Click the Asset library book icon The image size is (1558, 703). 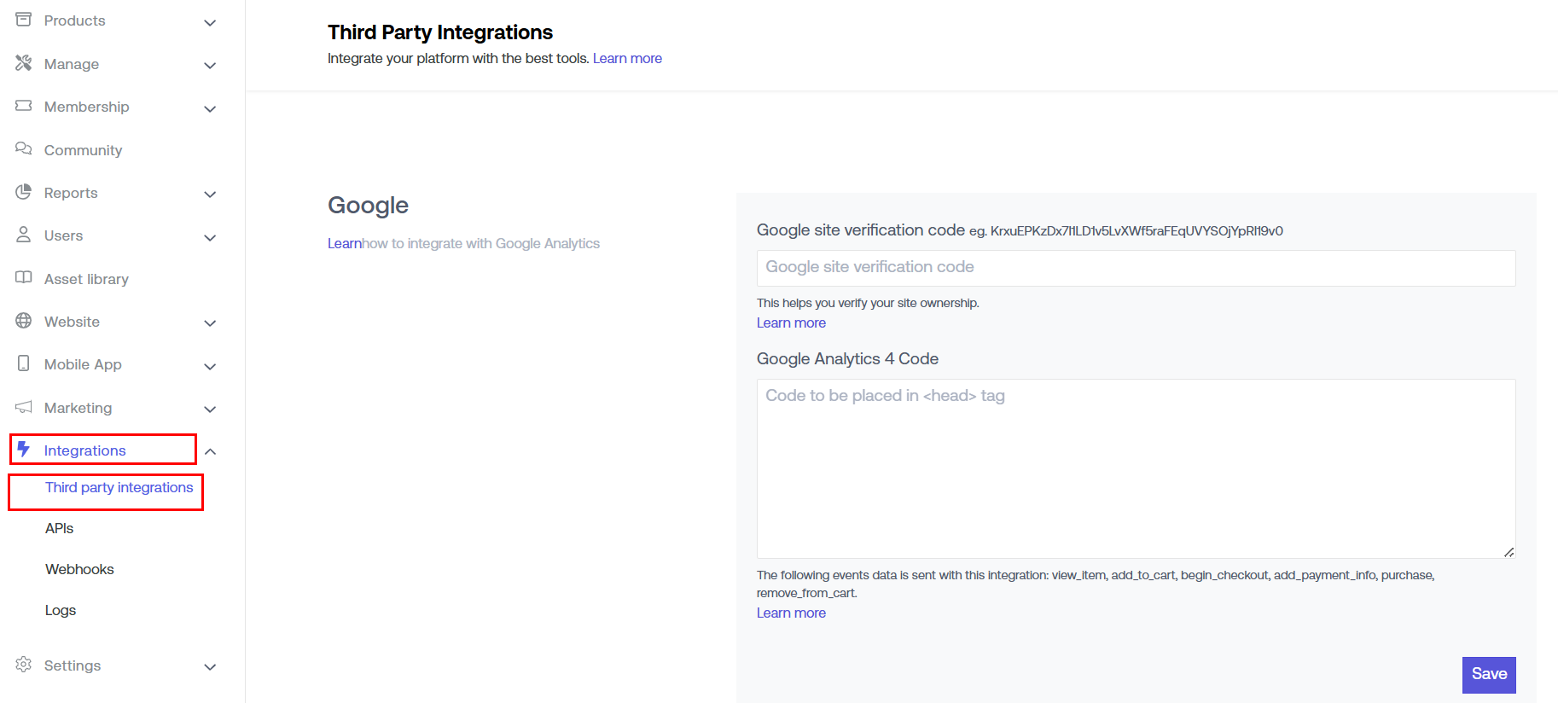(x=24, y=278)
